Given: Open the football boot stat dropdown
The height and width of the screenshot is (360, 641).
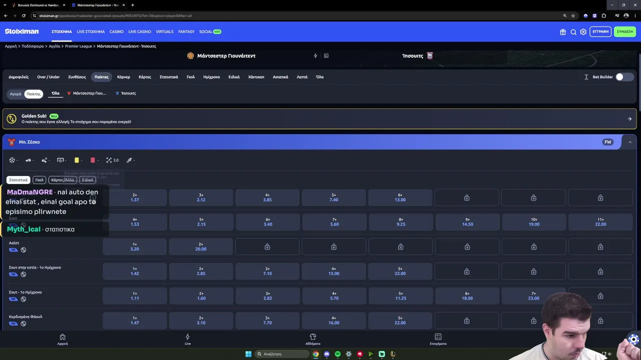Looking at the screenshot, I should coord(30,160).
